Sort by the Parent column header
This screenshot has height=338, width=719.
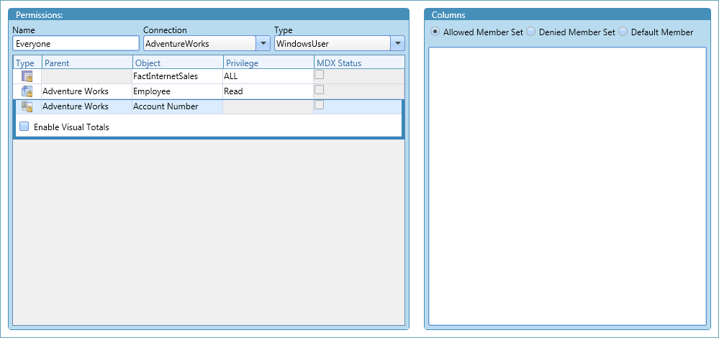[87, 63]
